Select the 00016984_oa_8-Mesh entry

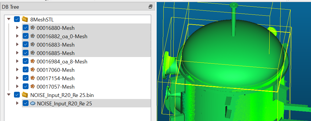click(62, 61)
